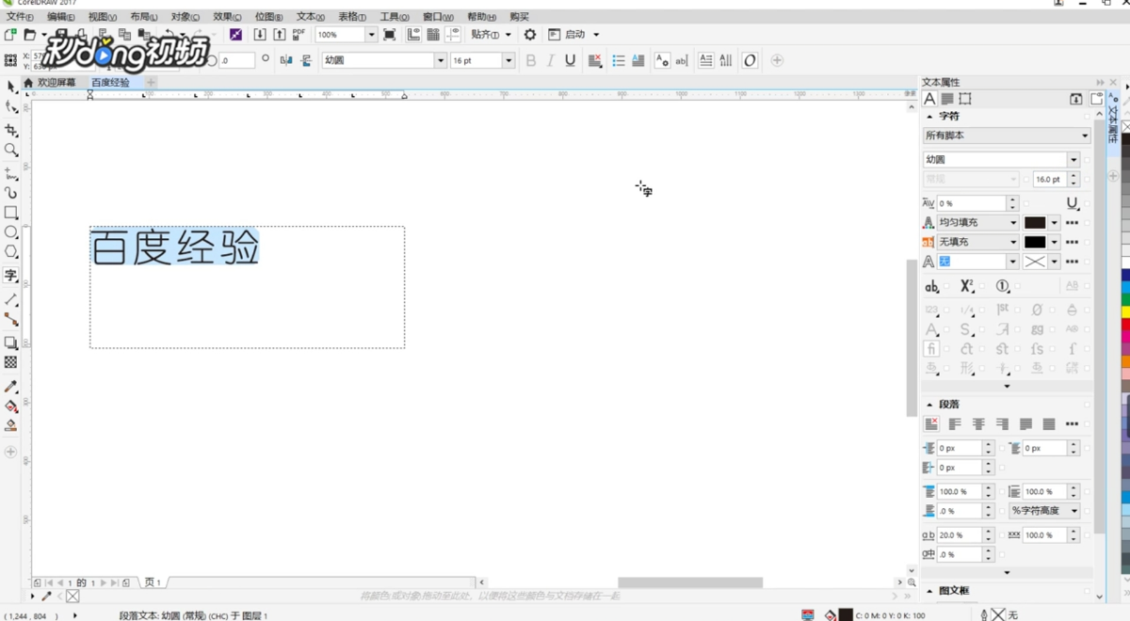Click the outline color X swatch

[1035, 262]
